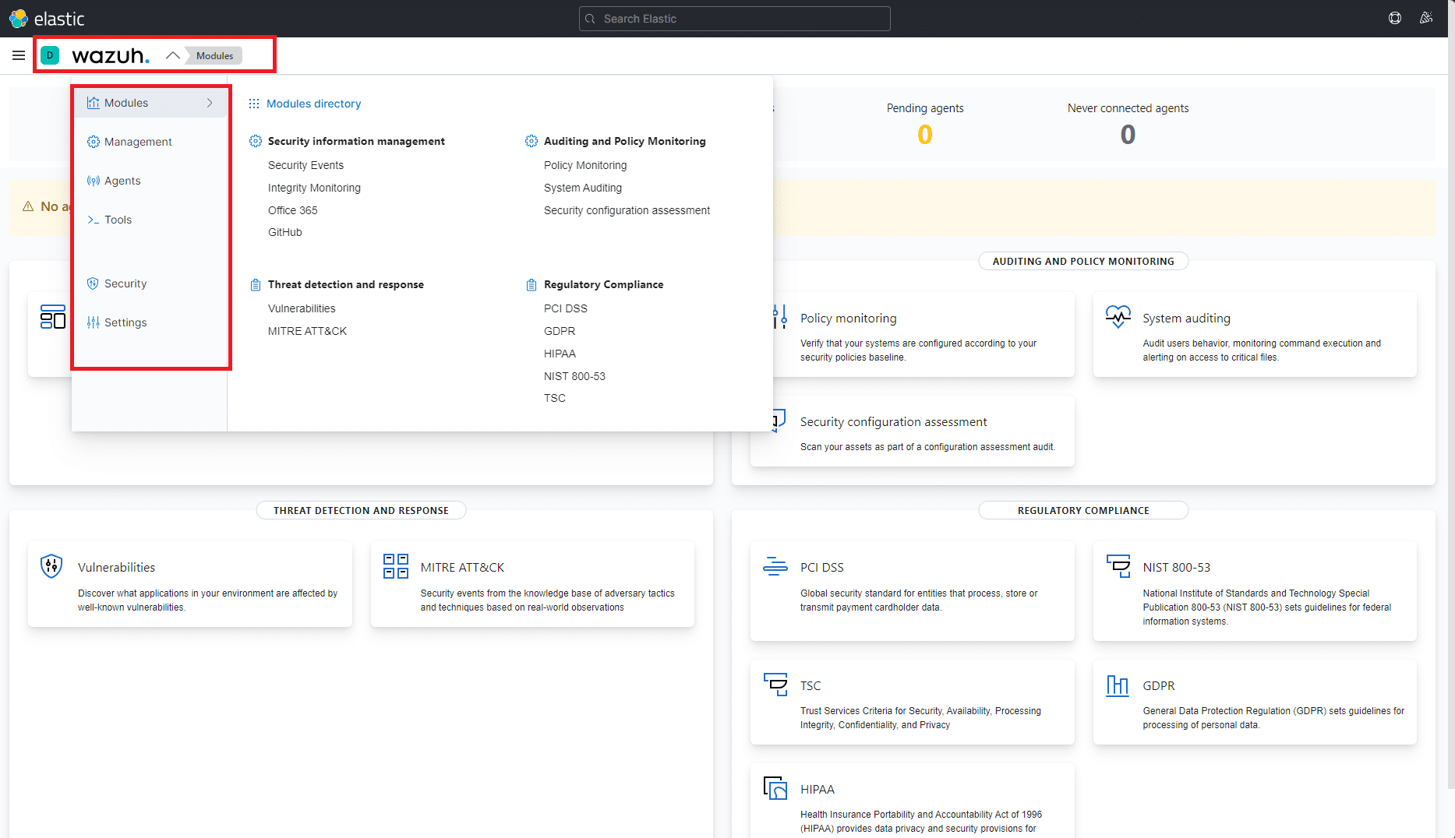Click the green D space avatar

coord(50,55)
